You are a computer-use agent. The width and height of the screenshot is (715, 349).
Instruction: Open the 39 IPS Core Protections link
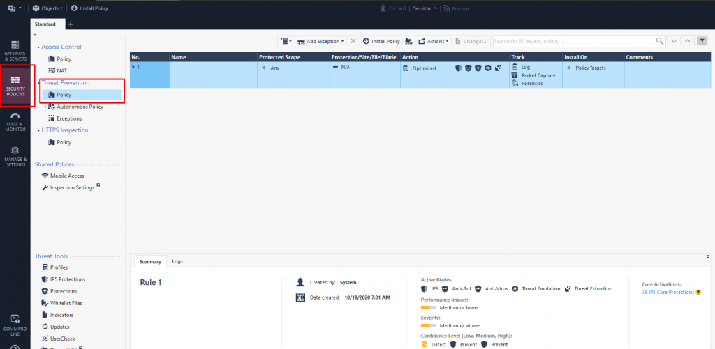tap(668, 292)
